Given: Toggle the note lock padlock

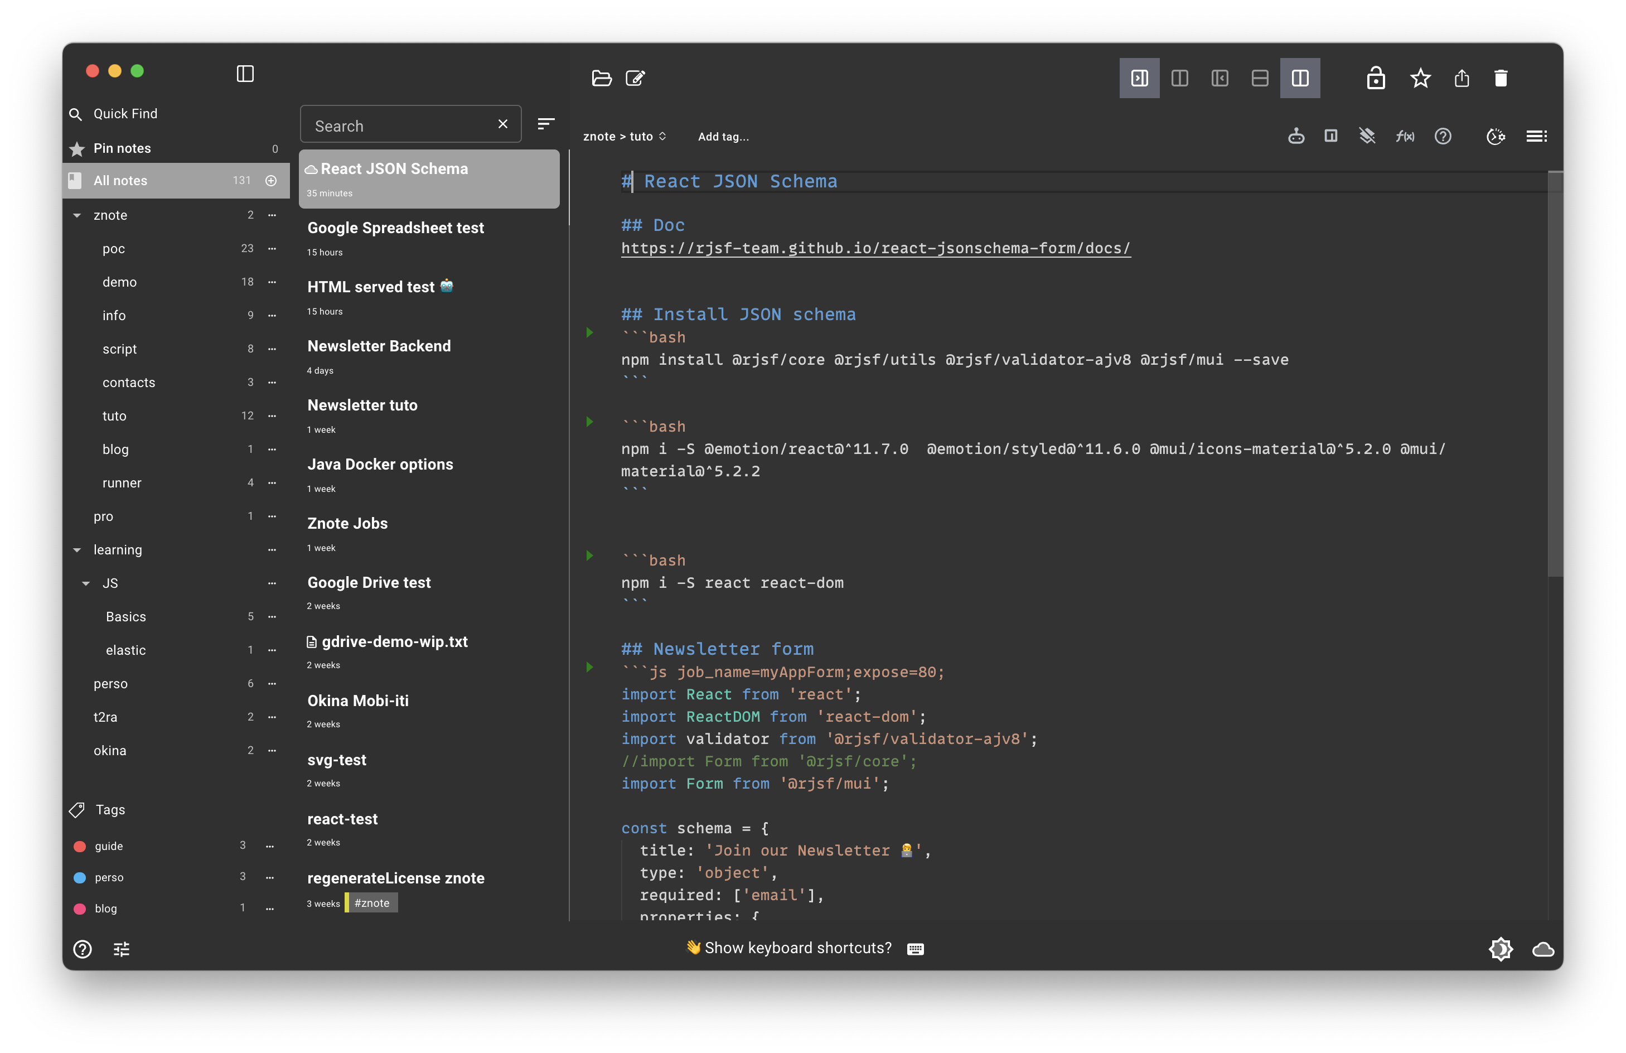Looking at the screenshot, I should [1376, 78].
